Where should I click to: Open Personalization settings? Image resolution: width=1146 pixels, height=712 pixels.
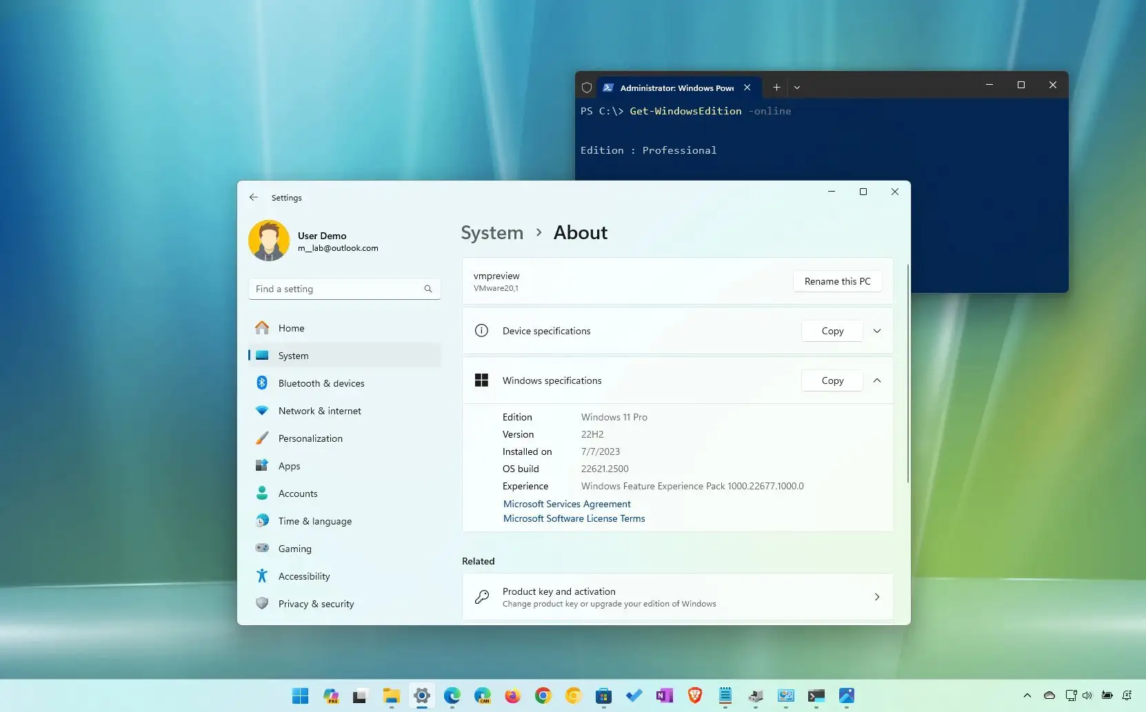click(x=344, y=438)
